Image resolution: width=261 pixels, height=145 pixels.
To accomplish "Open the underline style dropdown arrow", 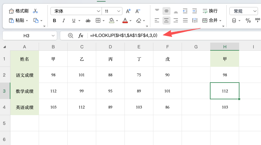I will point(79,20).
